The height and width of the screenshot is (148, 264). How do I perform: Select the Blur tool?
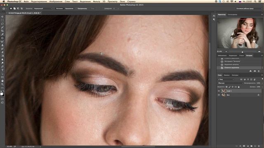point(2,59)
